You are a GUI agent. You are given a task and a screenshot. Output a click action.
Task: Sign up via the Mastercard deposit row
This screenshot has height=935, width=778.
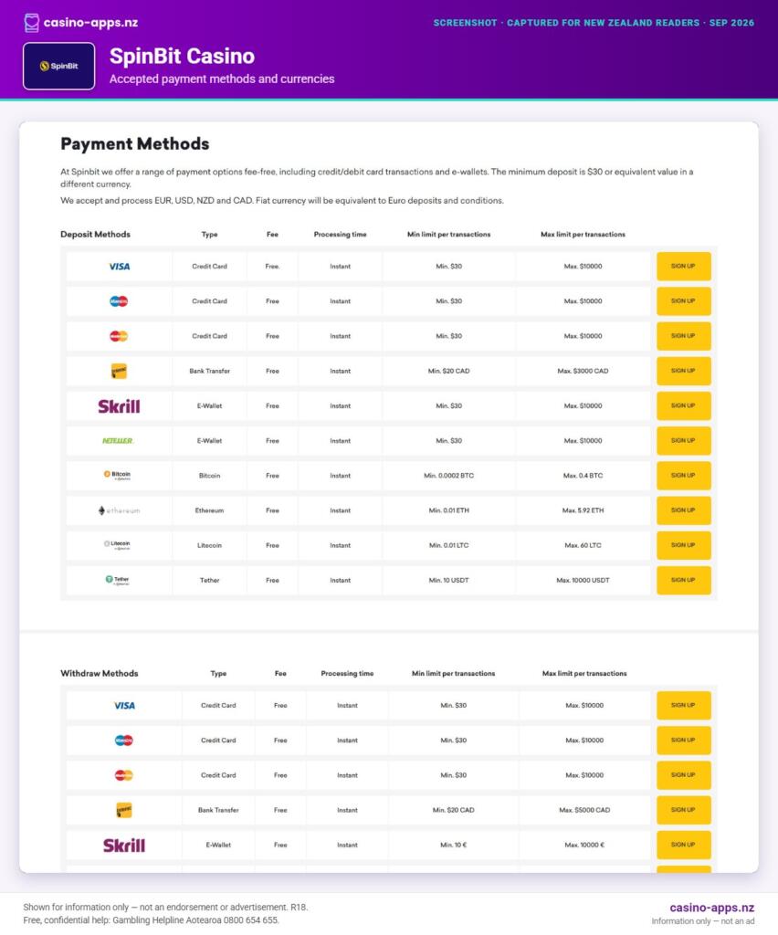point(684,336)
